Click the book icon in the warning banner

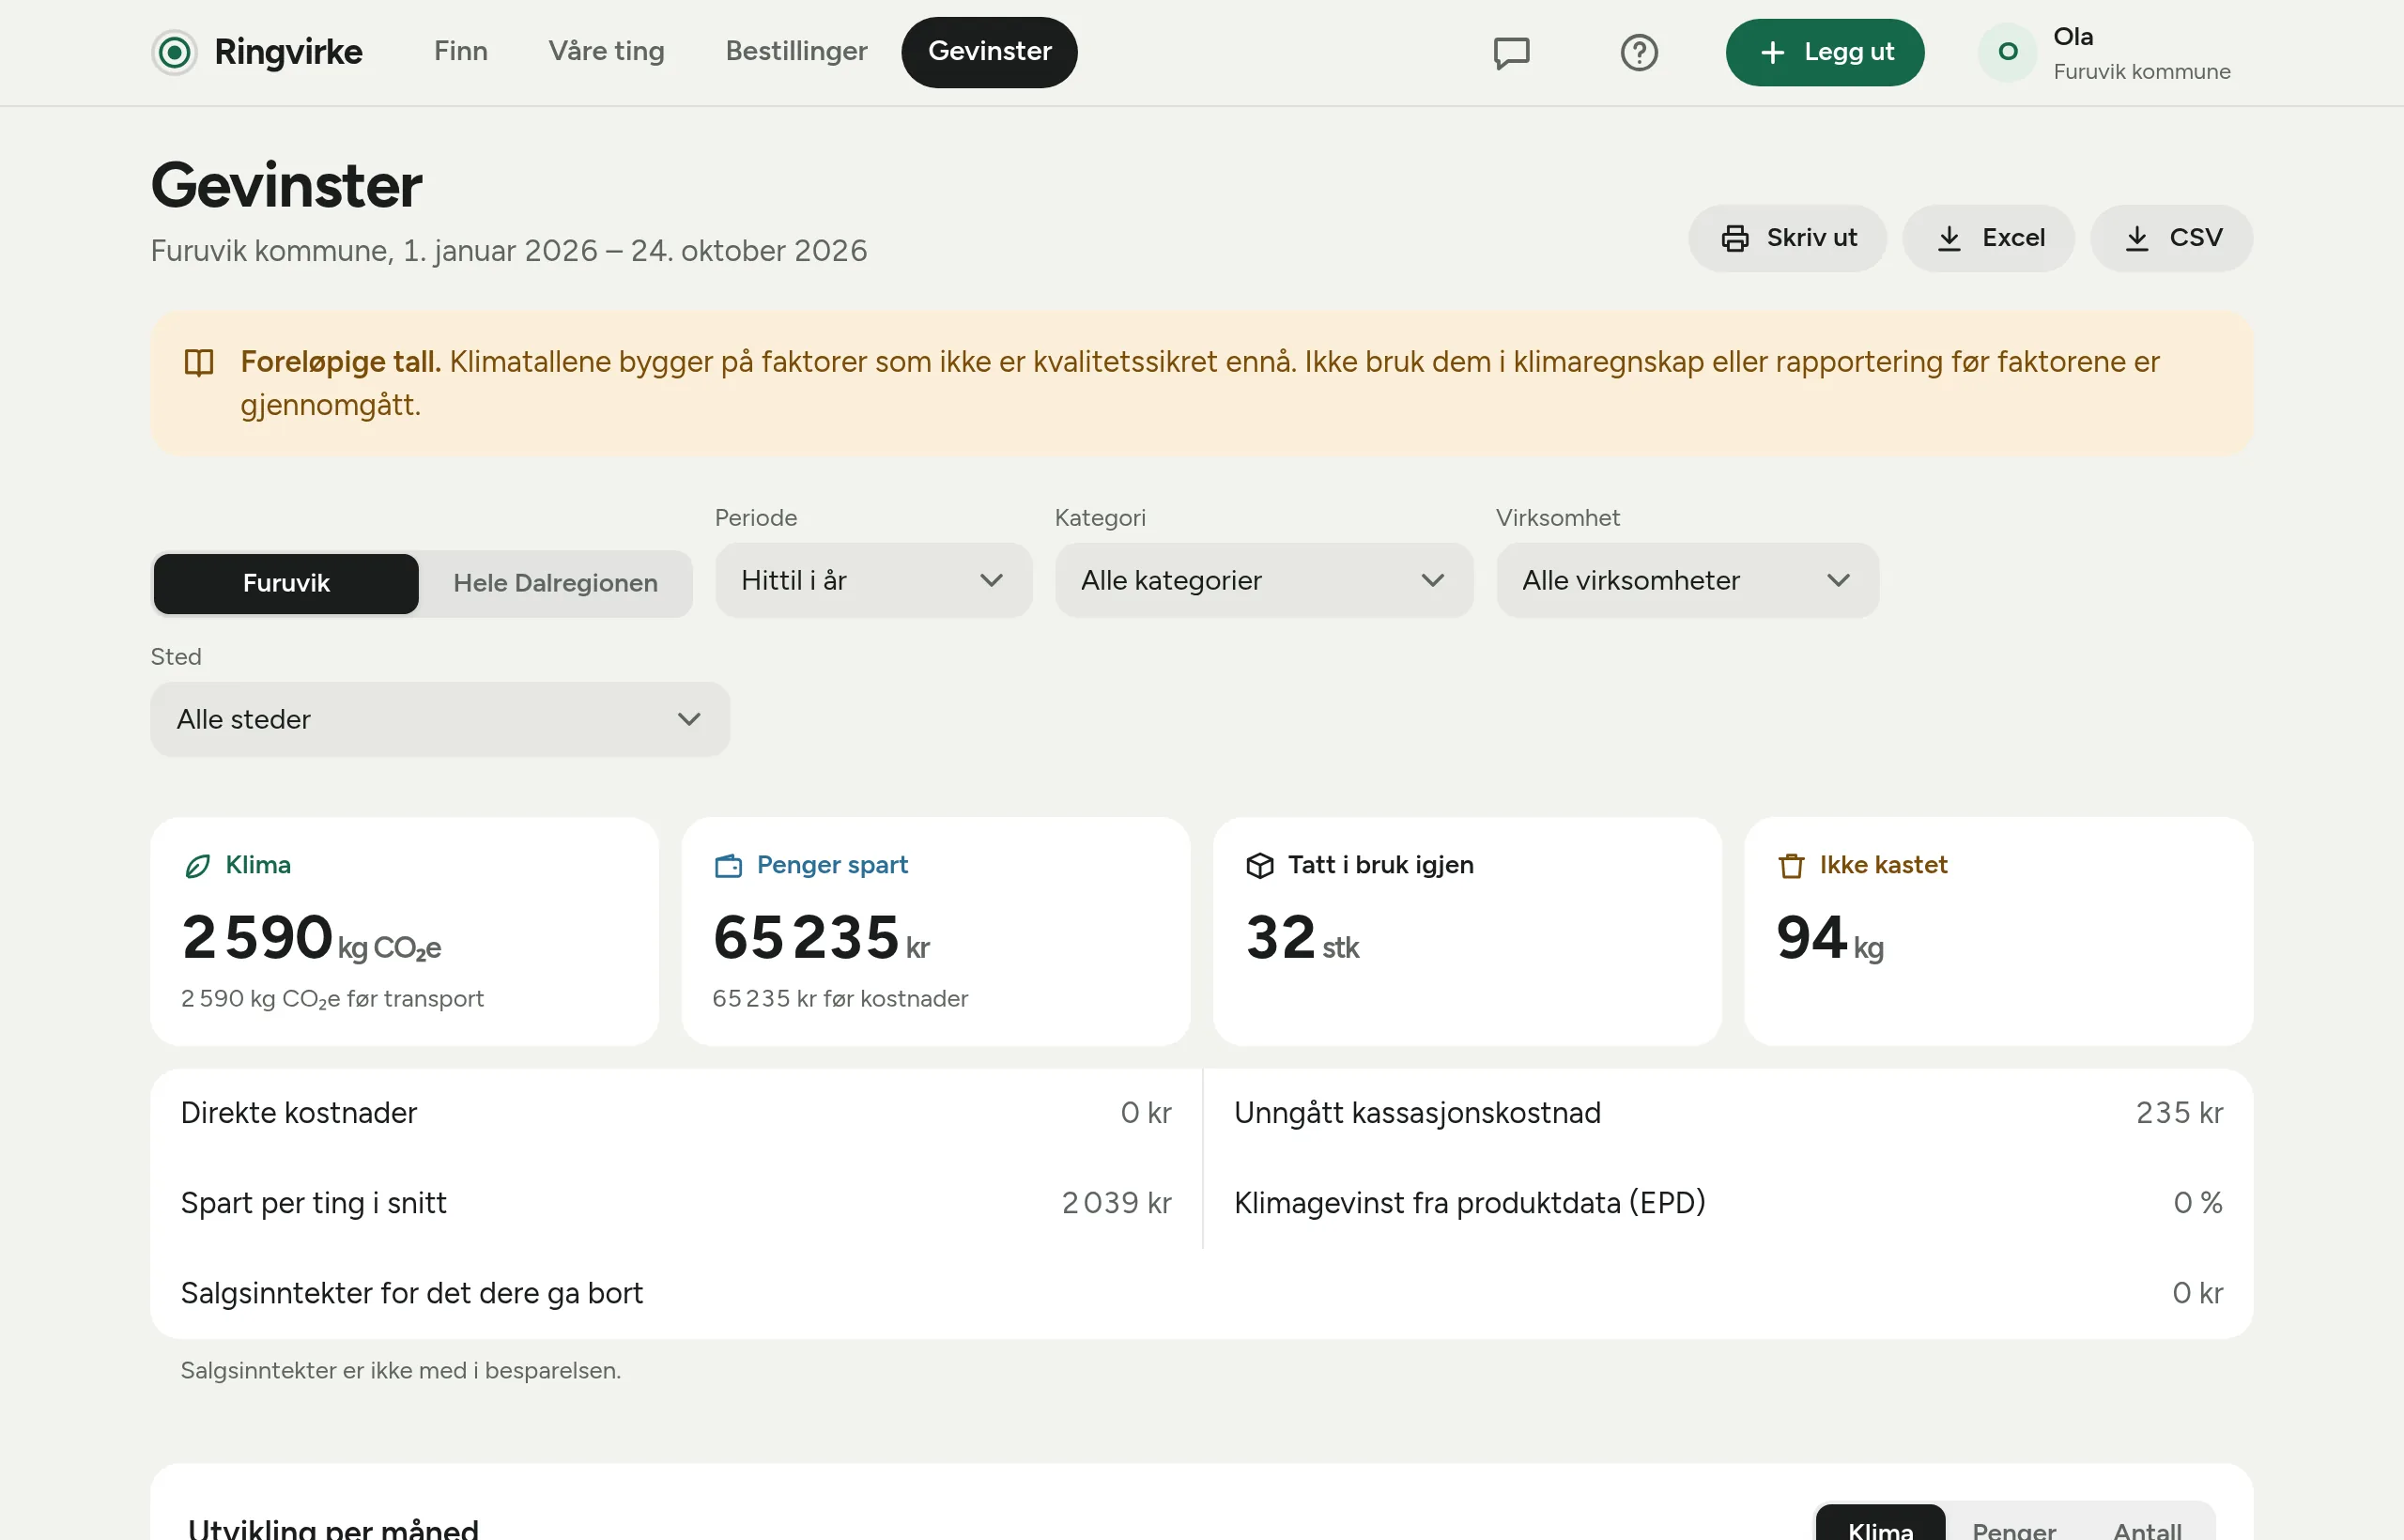click(x=199, y=362)
